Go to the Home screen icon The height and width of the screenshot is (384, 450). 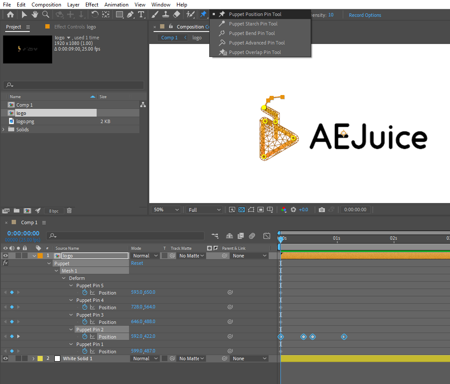[10, 14]
